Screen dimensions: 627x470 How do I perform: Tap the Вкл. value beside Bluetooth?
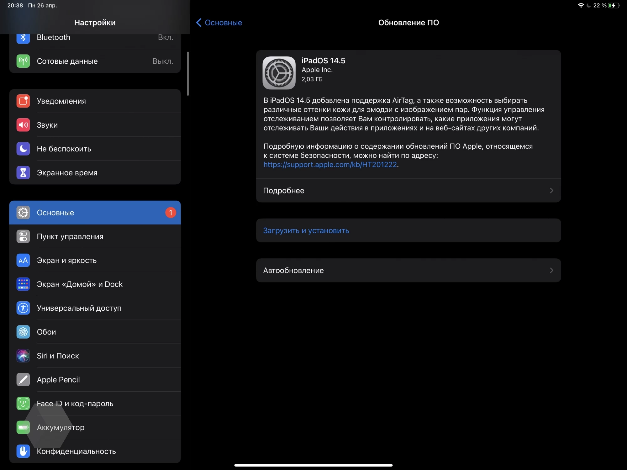[x=166, y=38]
